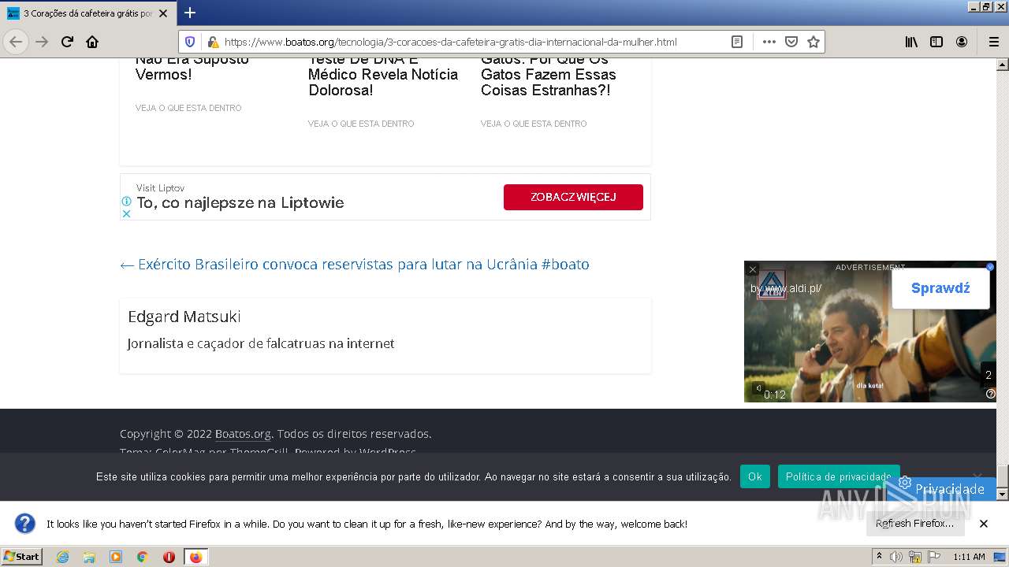
Task: Click the Gatos article headline
Action: click(x=549, y=75)
